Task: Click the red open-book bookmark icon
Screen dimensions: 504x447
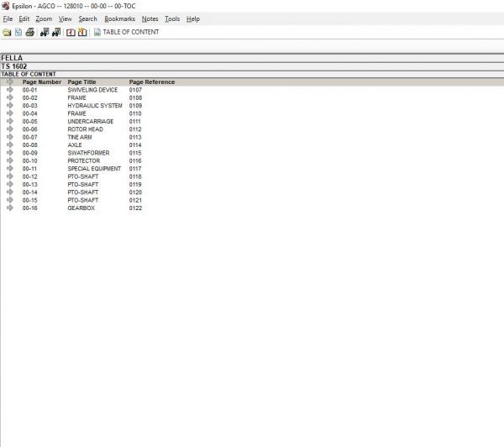Action: pyautogui.click(x=71, y=32)
